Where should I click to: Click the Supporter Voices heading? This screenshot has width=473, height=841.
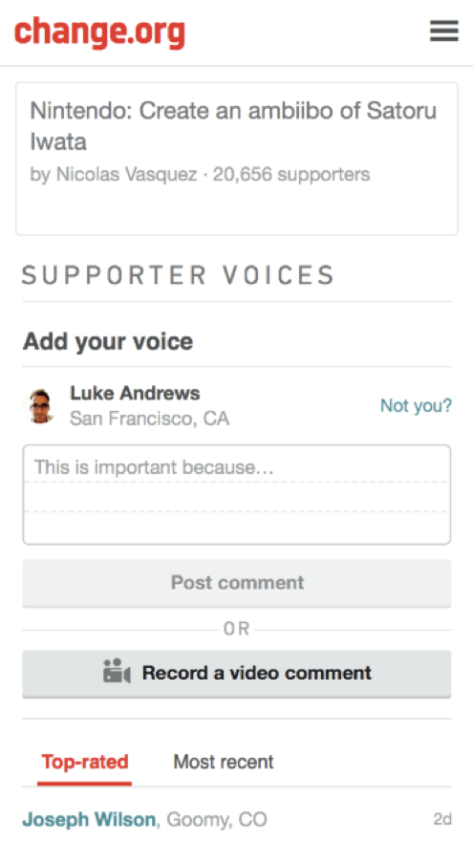178,275
